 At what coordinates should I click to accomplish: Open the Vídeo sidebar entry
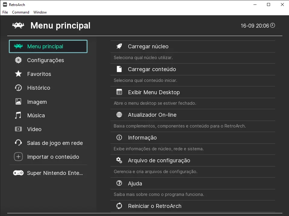point(48,129)
